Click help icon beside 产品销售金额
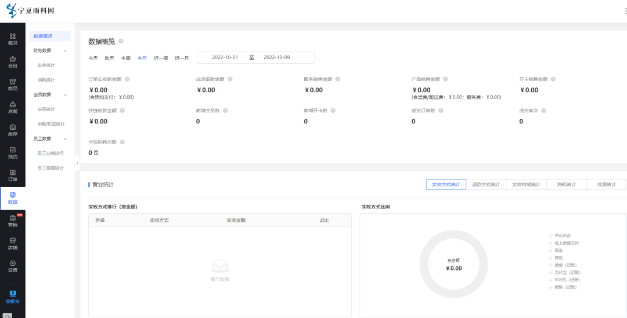This screenshot has width=627, height=318. click(445, 79)
